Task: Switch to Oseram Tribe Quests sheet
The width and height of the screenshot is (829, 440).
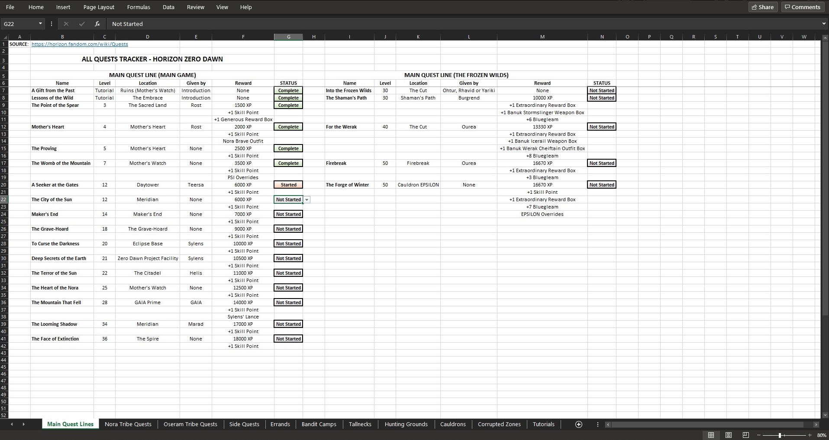Action: 190,424
